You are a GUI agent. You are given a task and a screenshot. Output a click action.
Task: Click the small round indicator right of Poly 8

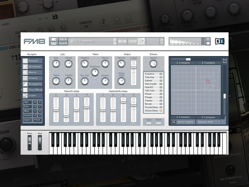pyautogui.click(x=162, y=39)
